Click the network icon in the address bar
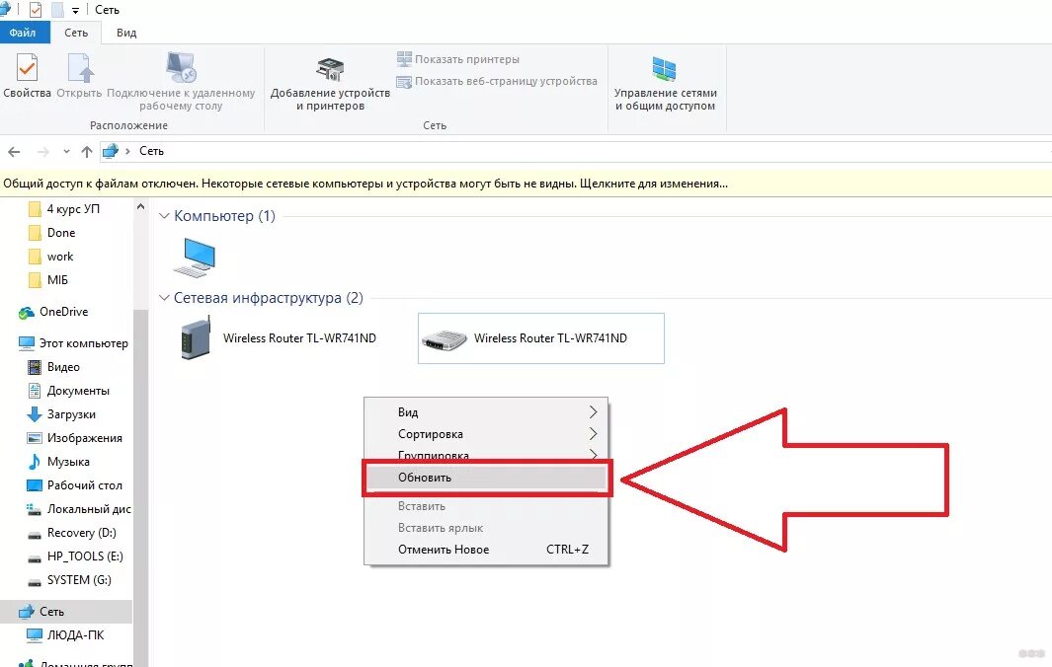 [x=111, y=151]
